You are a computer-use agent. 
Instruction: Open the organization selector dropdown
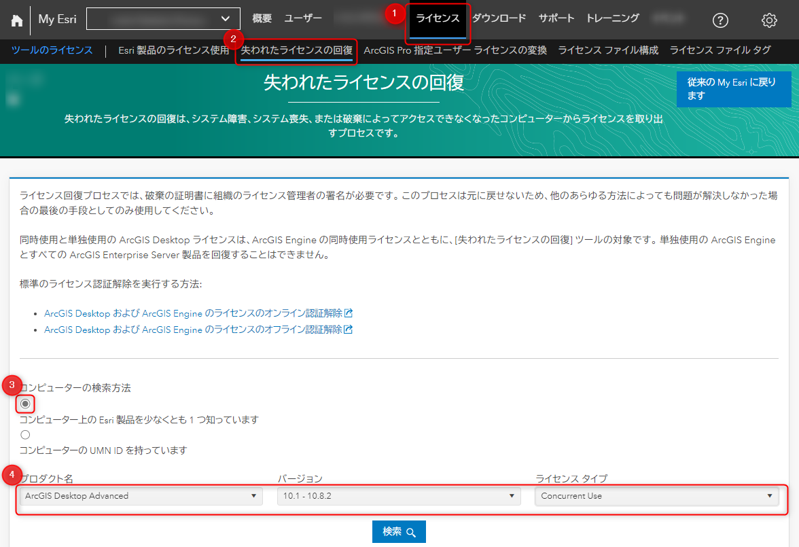pos(163,19)
